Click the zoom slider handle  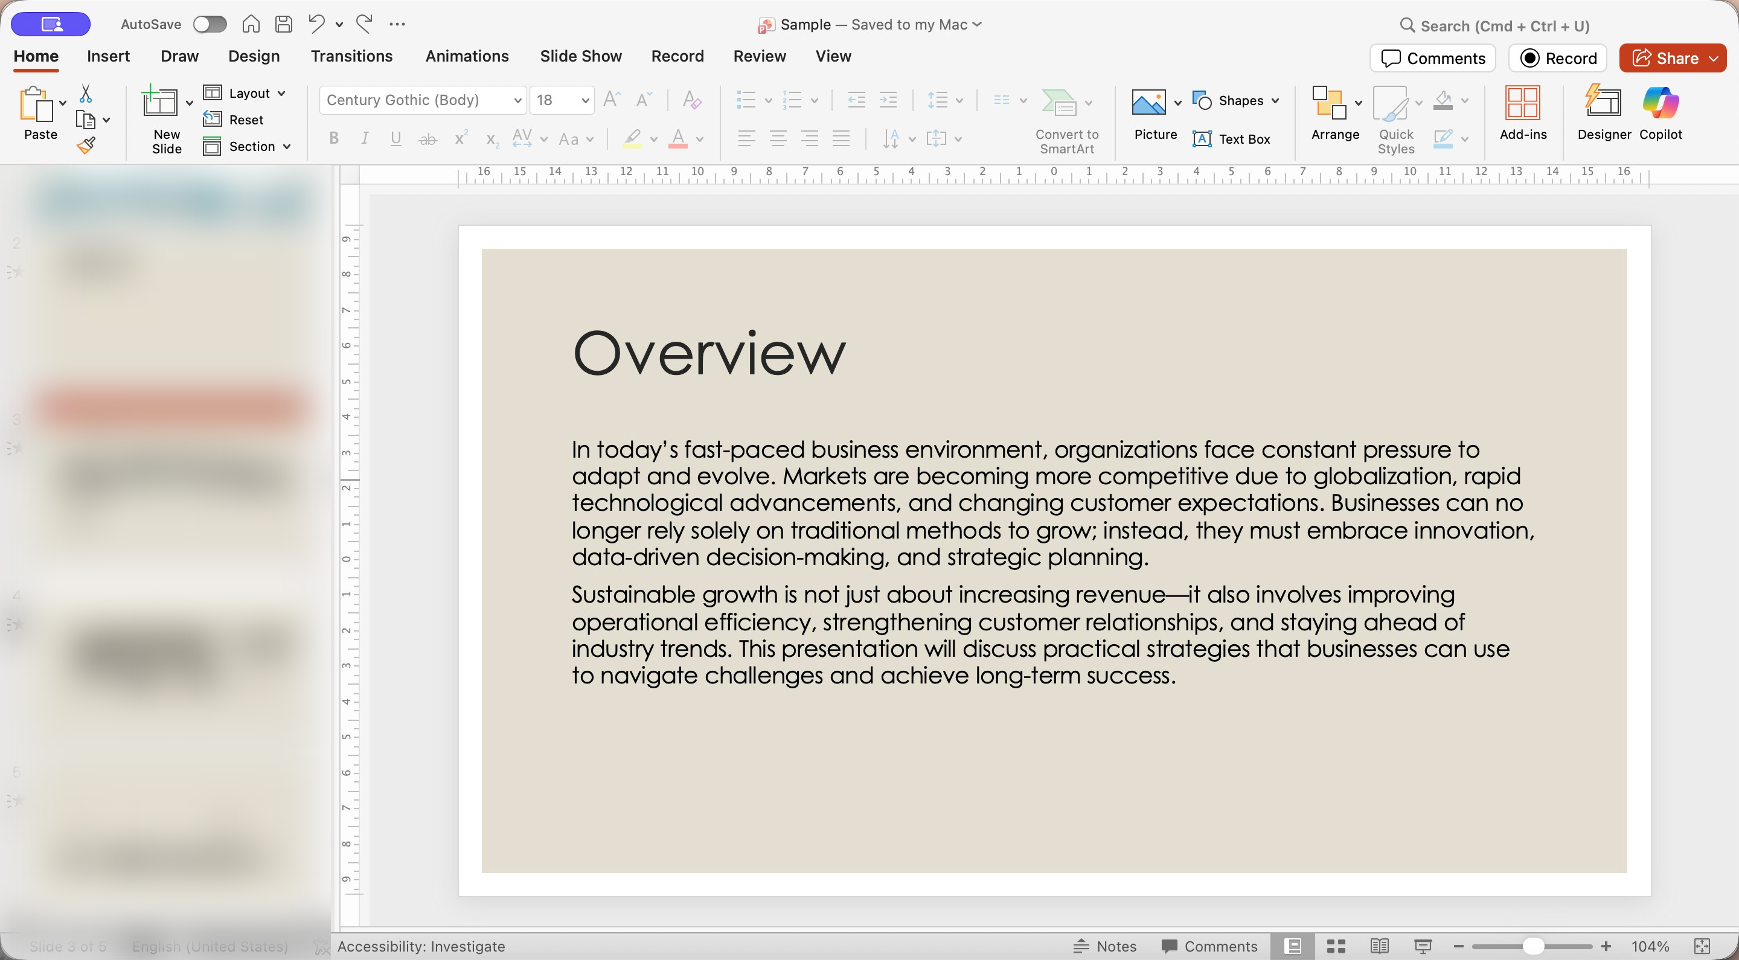click(1533, 946)
